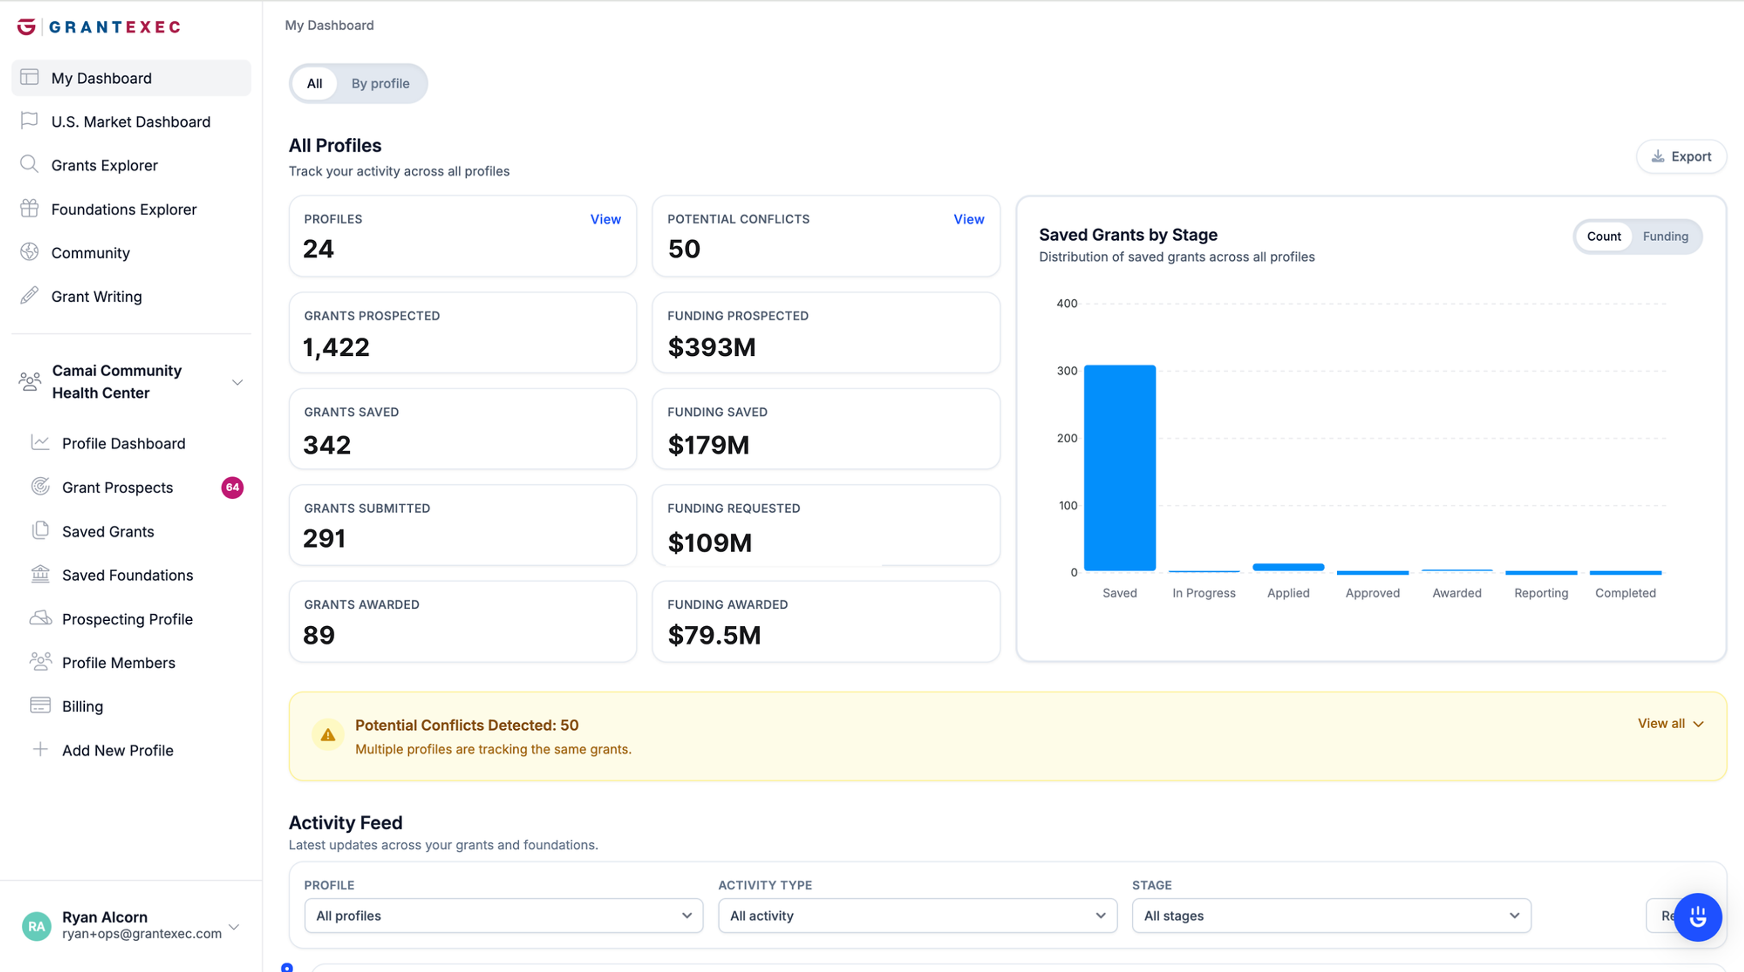1744x972 pixels.
Task: Click the Community globe icon
Action: coord(30,252)
